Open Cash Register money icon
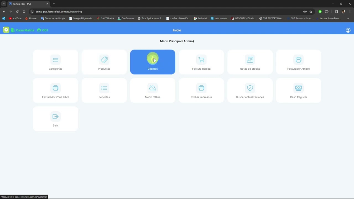 click(x=298, y=88)
